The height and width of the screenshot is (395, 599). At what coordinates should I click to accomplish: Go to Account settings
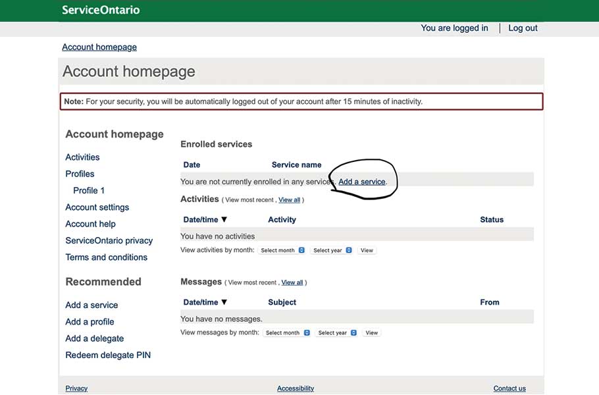97,207
